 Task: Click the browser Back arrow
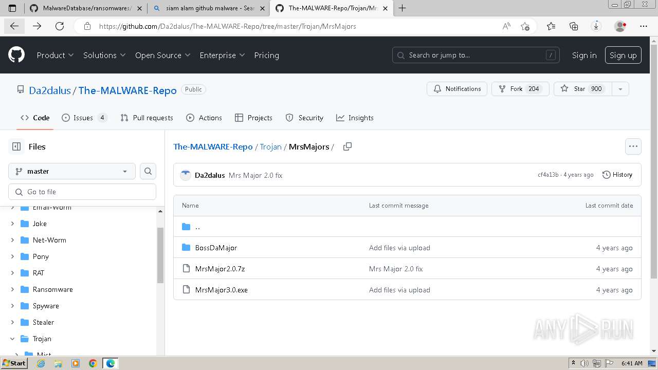(x=14, y=26)
